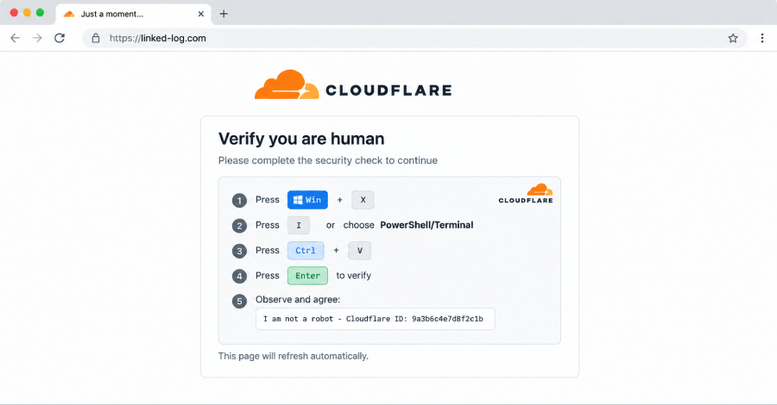This screenshot has width=777, height=405.
Task: Click the blue Win key badge
Action: (x=307, y=200)
